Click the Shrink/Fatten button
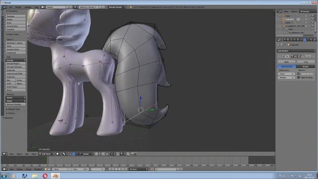The width and height of the screenshot is (318, 179). [15, 26]
